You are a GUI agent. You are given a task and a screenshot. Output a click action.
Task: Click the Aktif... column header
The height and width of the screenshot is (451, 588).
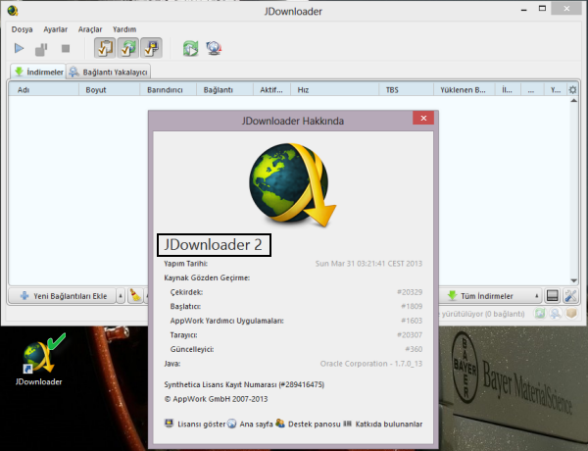(x=271, y=90)
